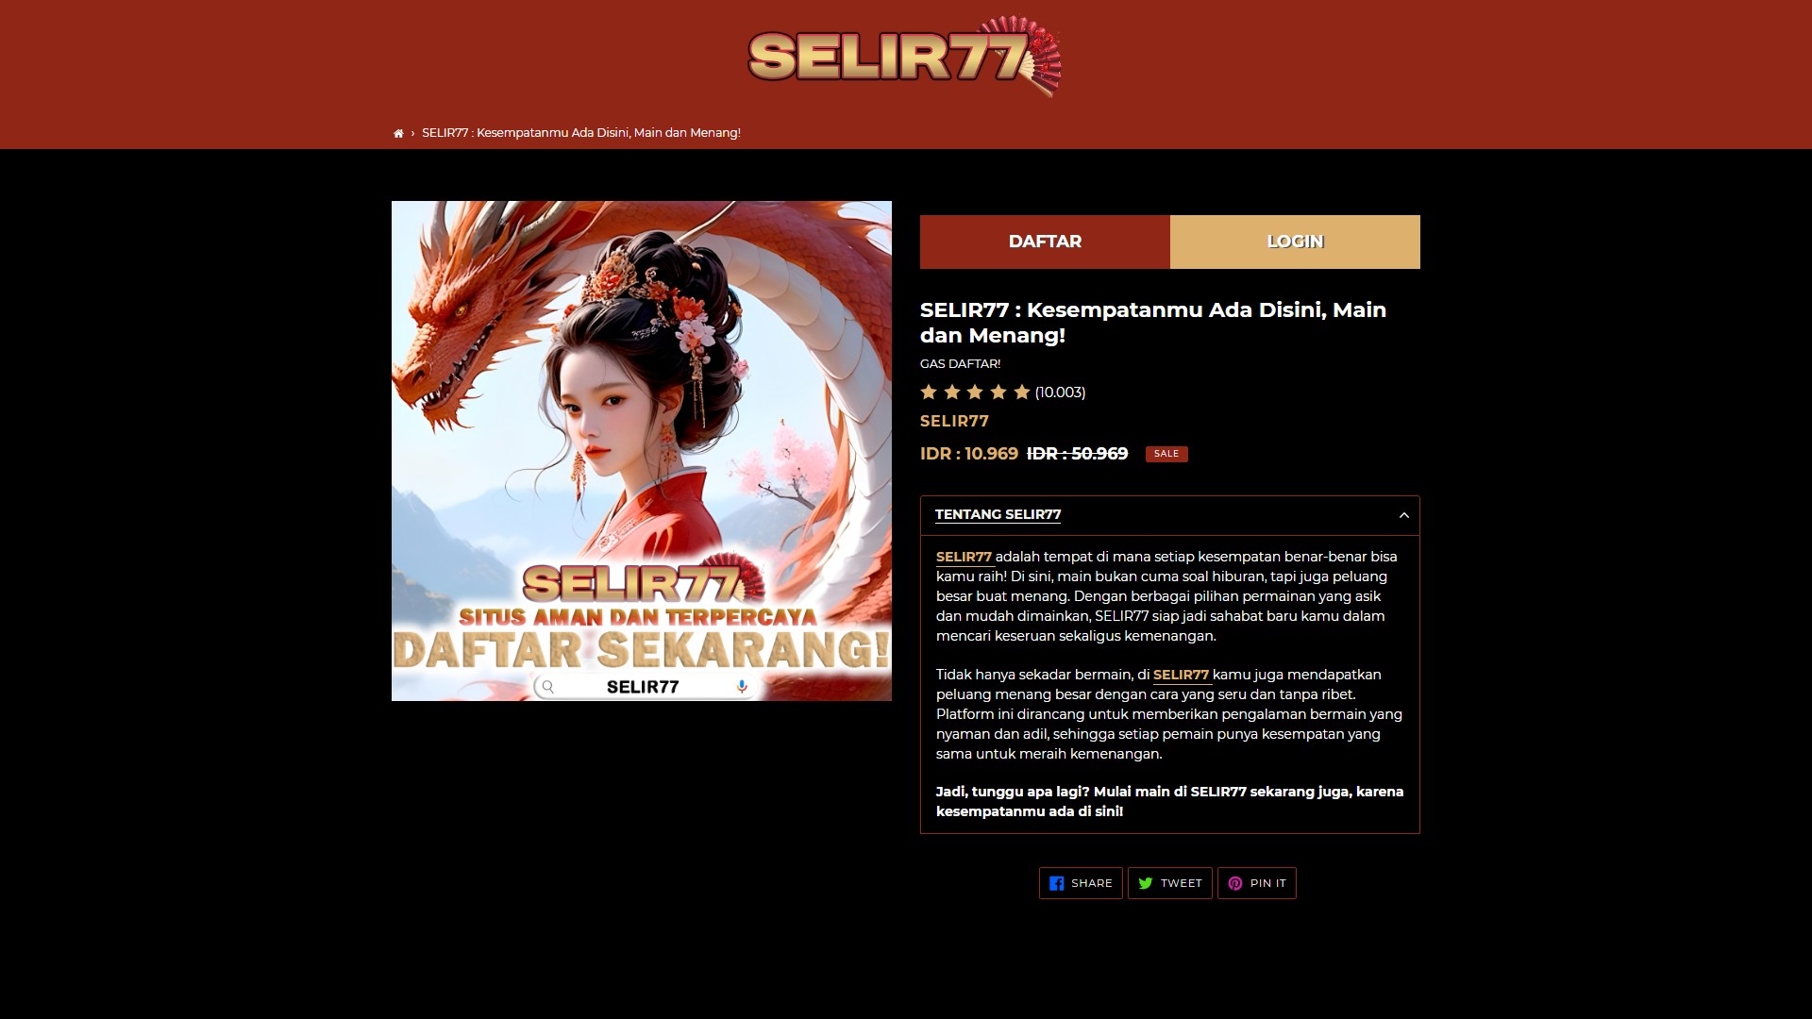Image resolution: width=1812 pixels, height=1019 pixels.
Task: Click the fifth rating star
Action: point(1021,392)
